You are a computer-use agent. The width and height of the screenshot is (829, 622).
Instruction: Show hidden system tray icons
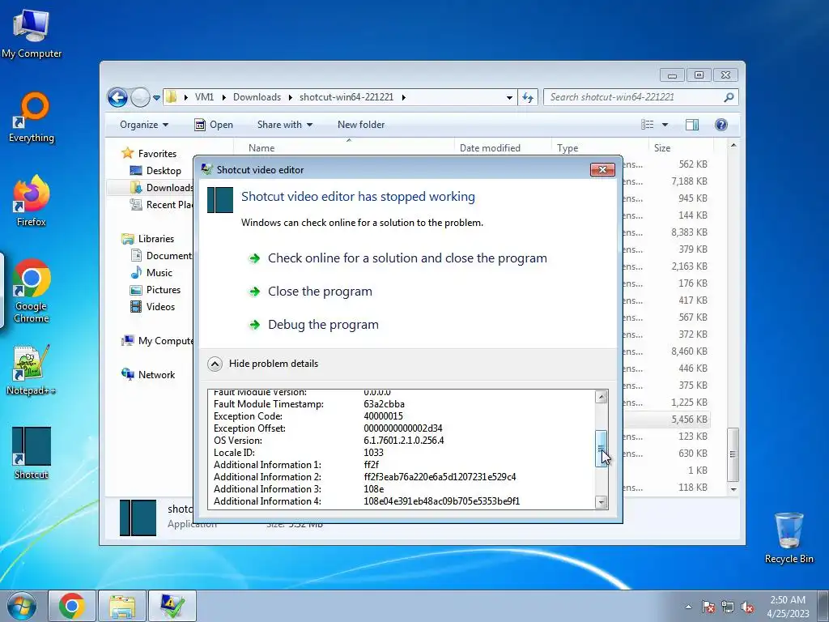click(688, 607)
